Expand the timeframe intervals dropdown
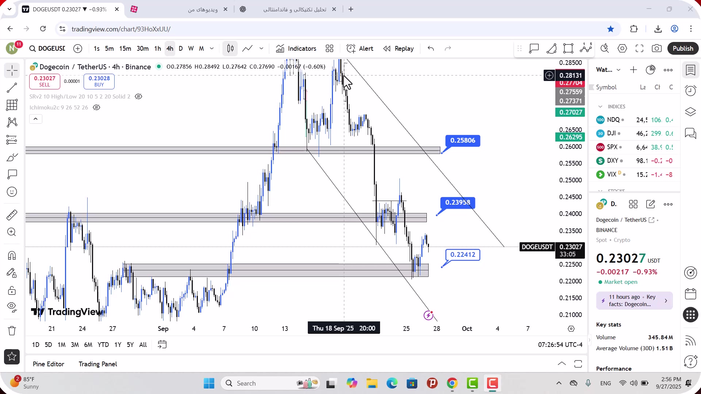701x394 pixels. [212, 49]
